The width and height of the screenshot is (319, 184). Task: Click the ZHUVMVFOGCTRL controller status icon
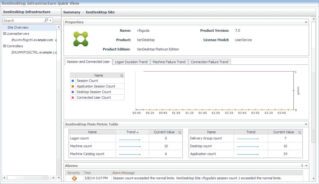(56, 53)
